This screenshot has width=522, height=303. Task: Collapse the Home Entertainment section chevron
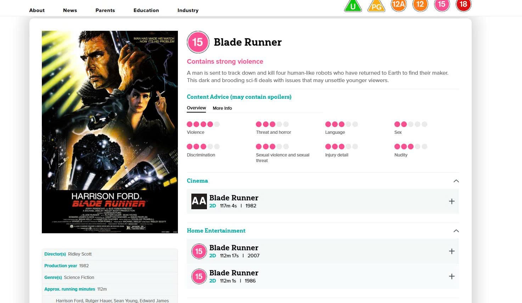click(x=456, y=231)
